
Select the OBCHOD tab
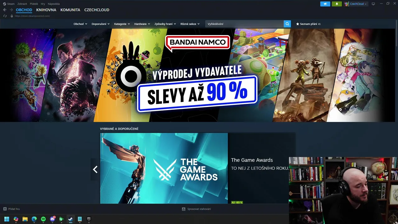24,10
